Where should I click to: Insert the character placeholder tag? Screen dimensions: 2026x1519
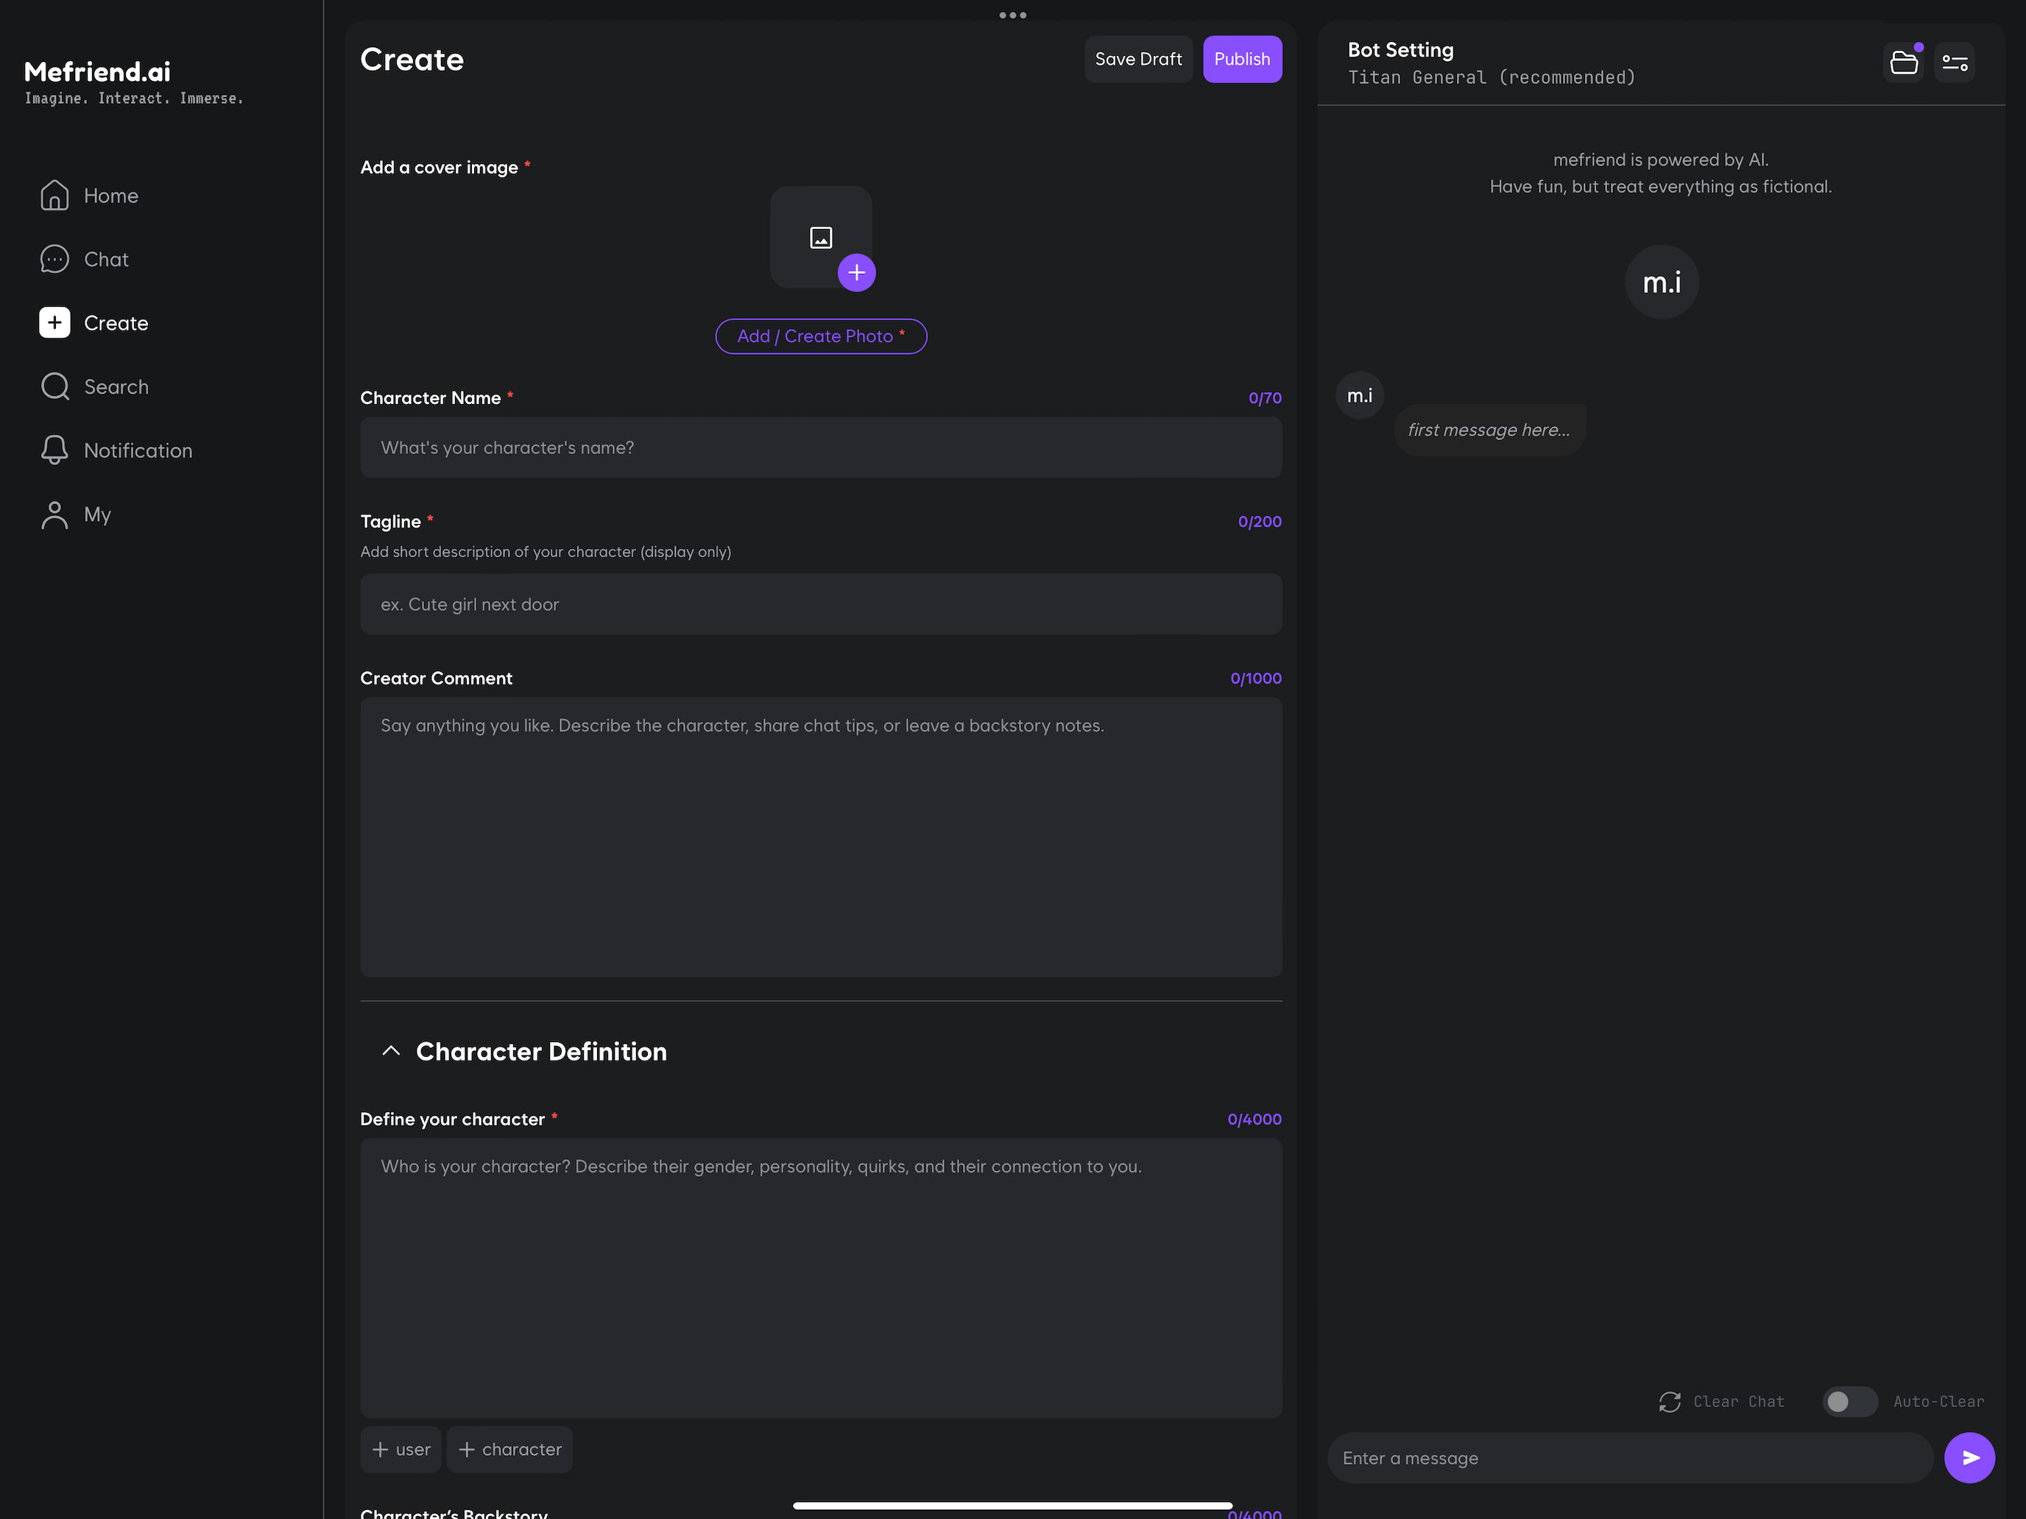(x=509, y=1448)
